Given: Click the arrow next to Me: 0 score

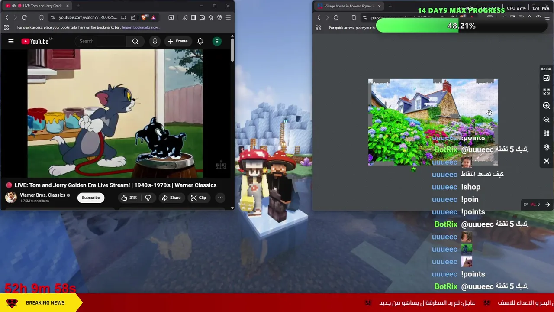Looking at the screenshot, I should pyautogui.click(x=548, y=205).
